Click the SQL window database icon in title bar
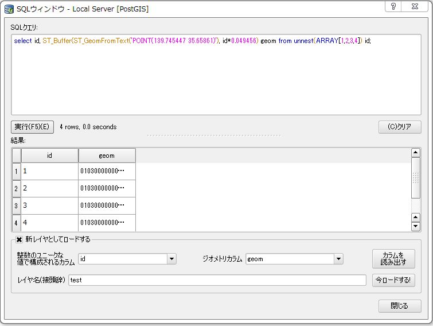 [9, 9]
